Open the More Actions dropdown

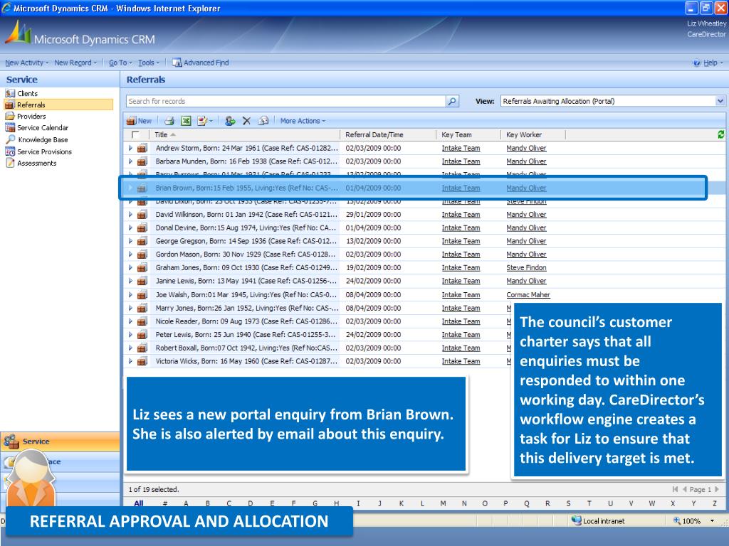303,121
